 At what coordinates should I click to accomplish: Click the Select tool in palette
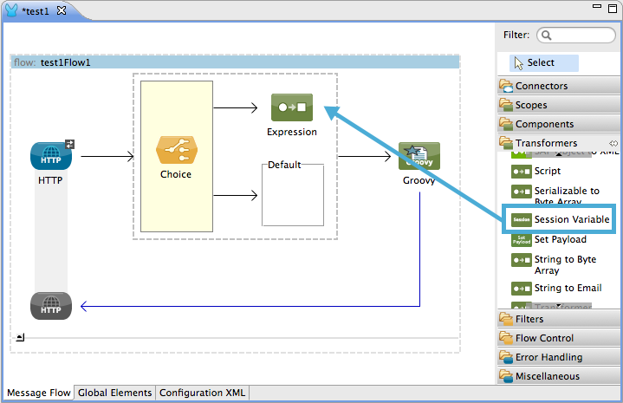tap(541, 62)
